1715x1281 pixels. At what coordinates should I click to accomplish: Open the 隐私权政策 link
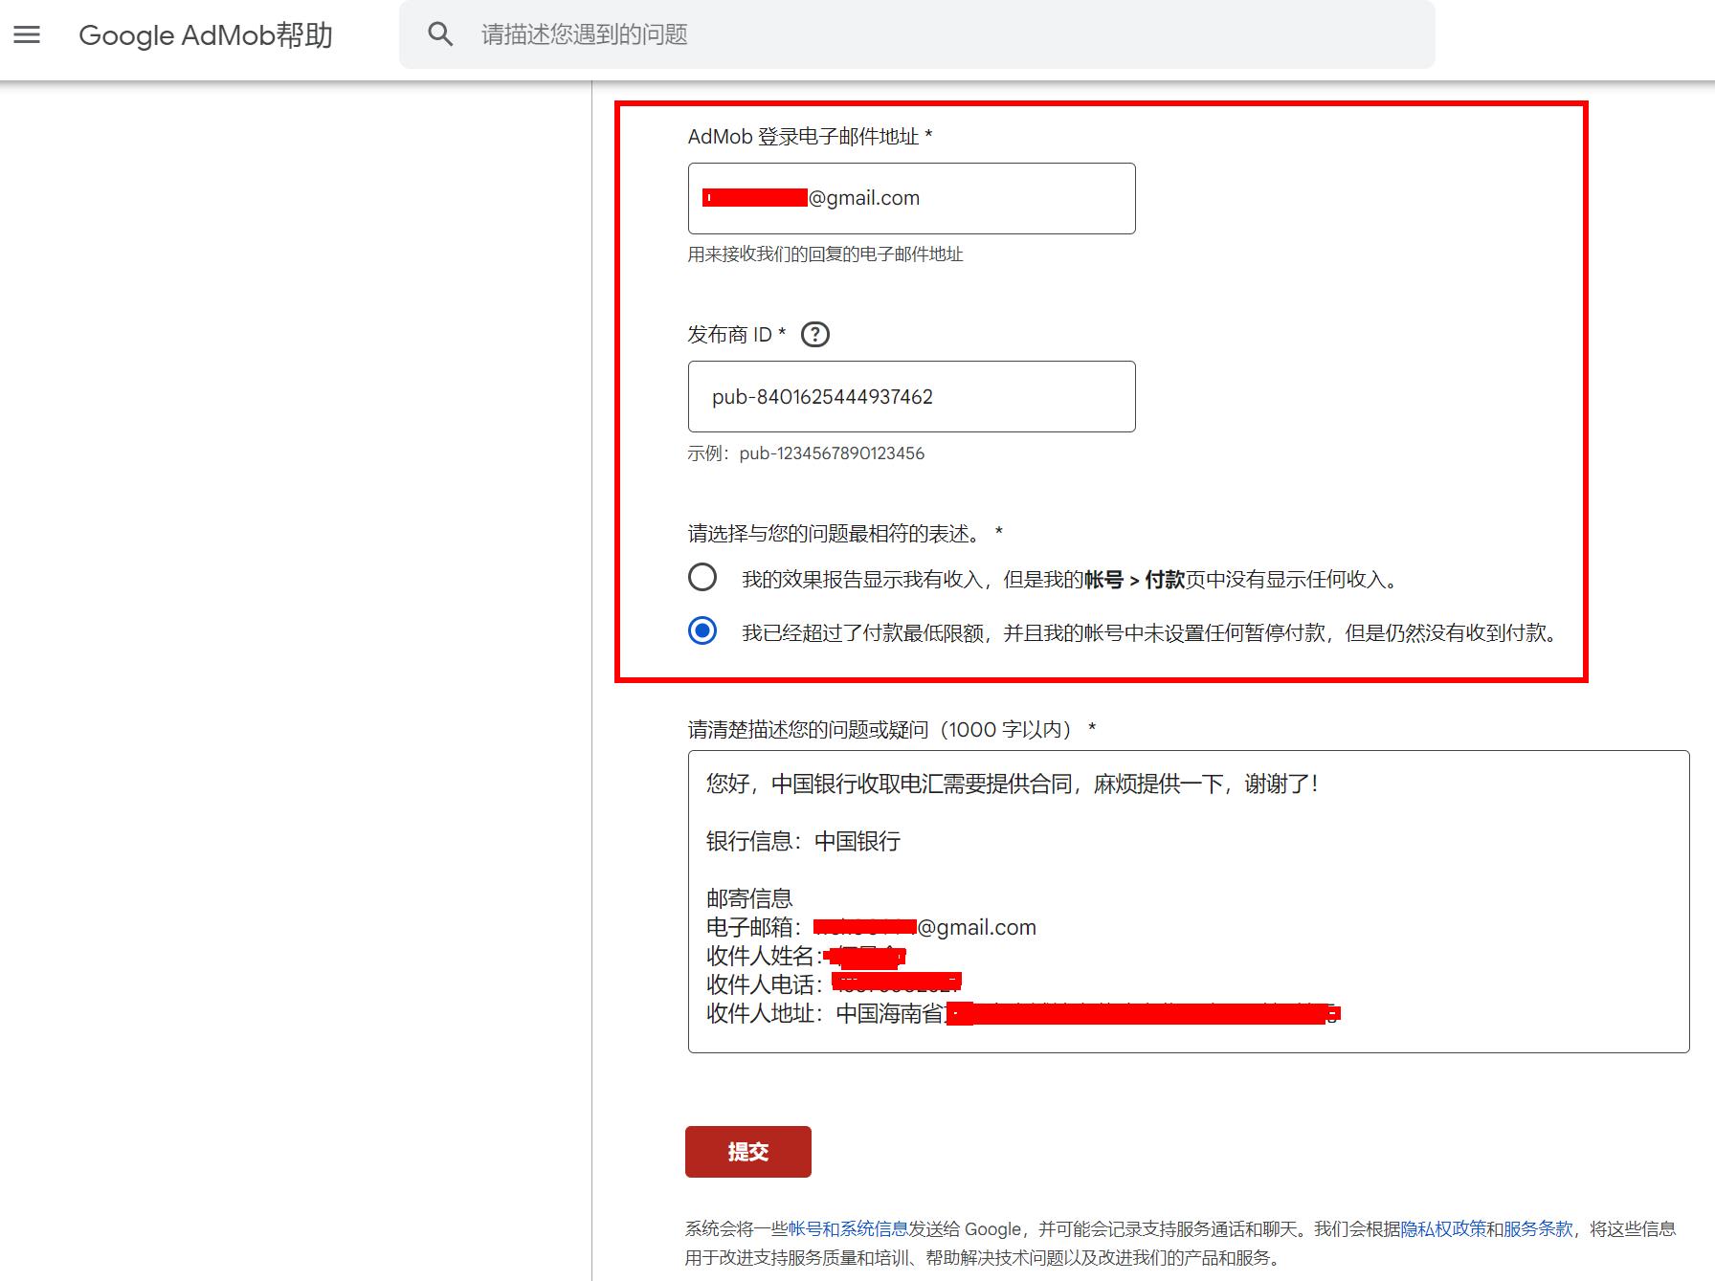(x=1442, y=1228)
